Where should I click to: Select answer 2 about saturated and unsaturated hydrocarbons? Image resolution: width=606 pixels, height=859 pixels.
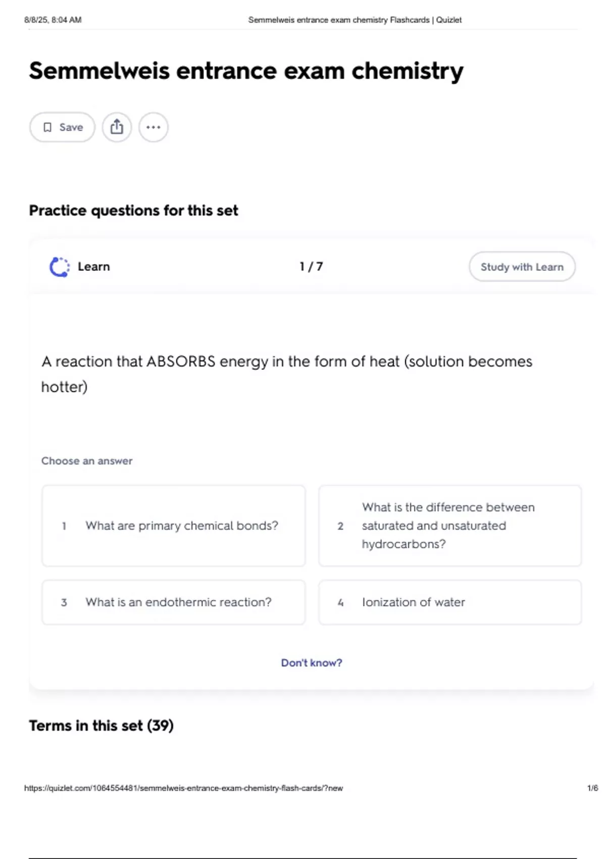[450, 526]
